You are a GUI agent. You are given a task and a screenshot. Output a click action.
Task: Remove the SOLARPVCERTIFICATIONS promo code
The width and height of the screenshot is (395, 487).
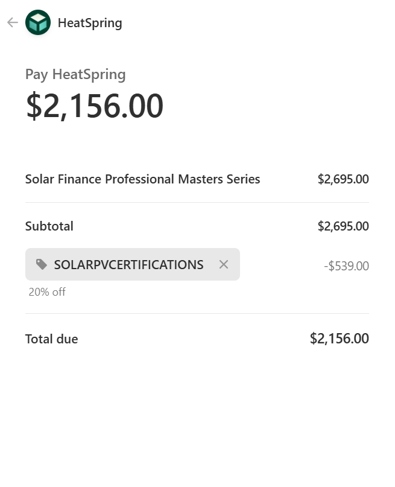point(224,264)
